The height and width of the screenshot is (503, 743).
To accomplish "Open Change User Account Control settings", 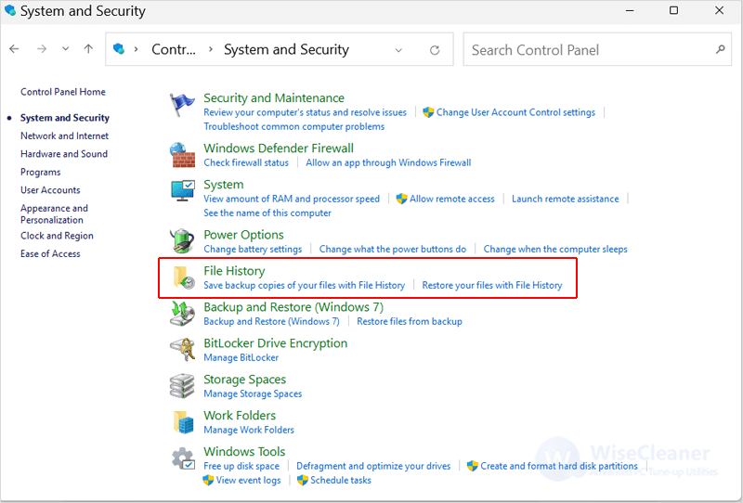I will (x=515, y=112).
